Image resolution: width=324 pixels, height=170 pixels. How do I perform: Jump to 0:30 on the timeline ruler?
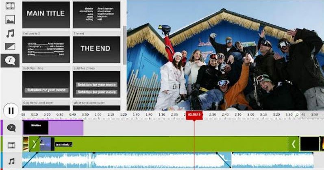60,114
